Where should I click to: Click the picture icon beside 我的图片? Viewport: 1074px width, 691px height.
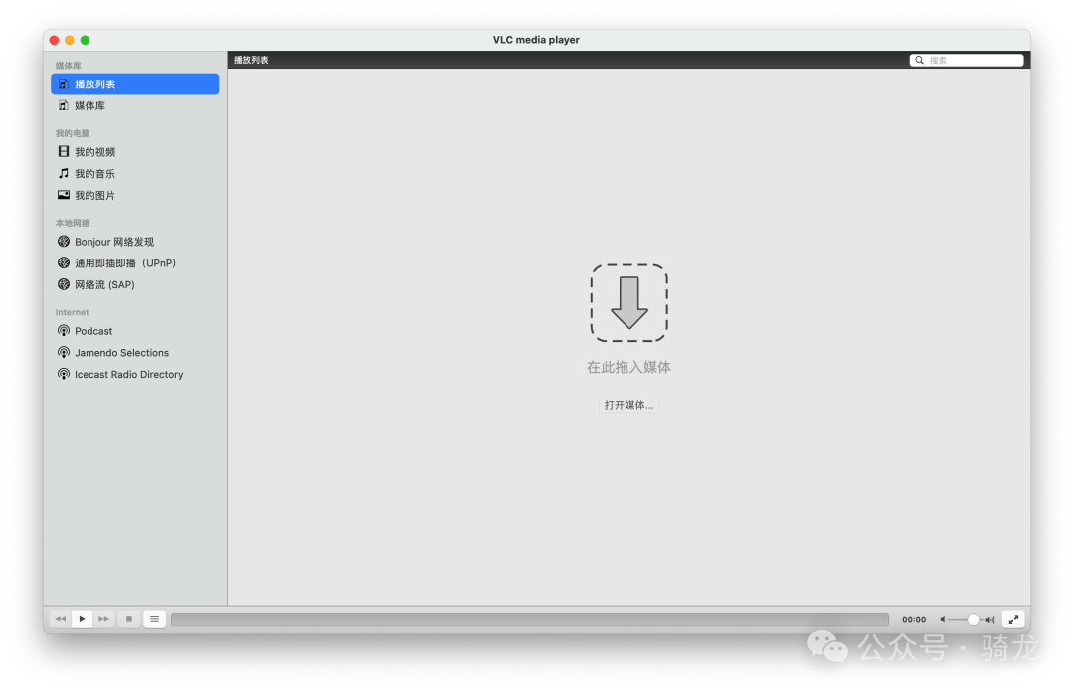(x=63, y=195)
